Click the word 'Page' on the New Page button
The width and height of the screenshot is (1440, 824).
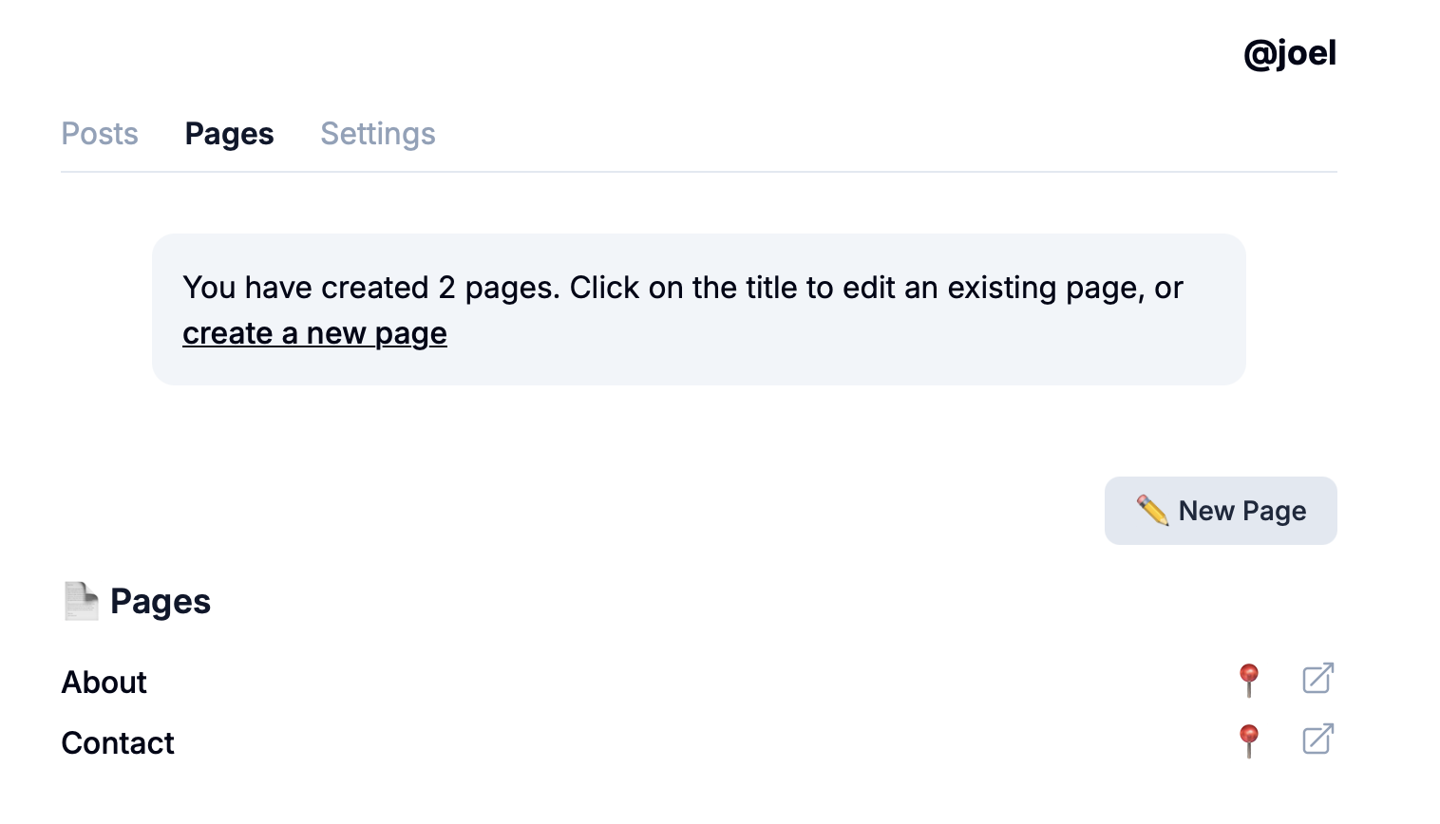pos(1274,511)
